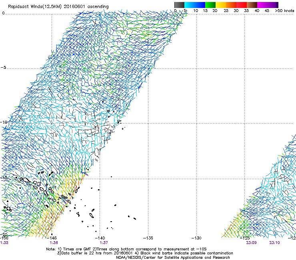
Task: Click the gray 0-5 knots color bar segment
Action: tap(179, 5)
